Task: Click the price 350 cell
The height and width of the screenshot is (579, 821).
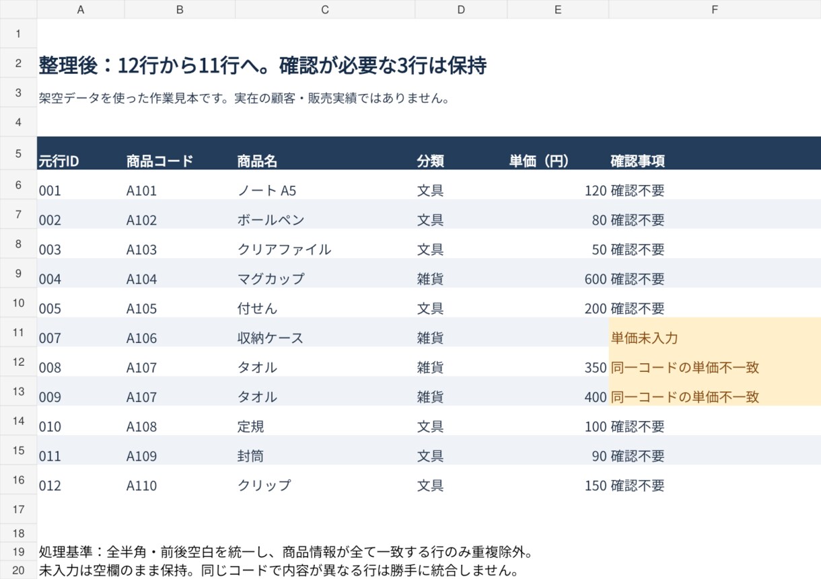Action: click(558, 362)
